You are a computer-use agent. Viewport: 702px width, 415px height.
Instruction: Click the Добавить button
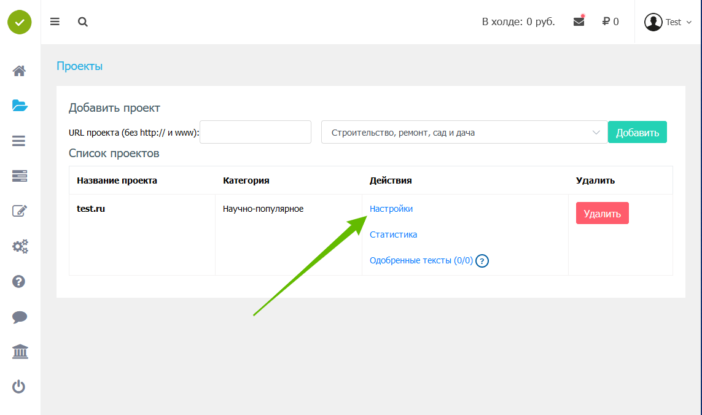637,133
